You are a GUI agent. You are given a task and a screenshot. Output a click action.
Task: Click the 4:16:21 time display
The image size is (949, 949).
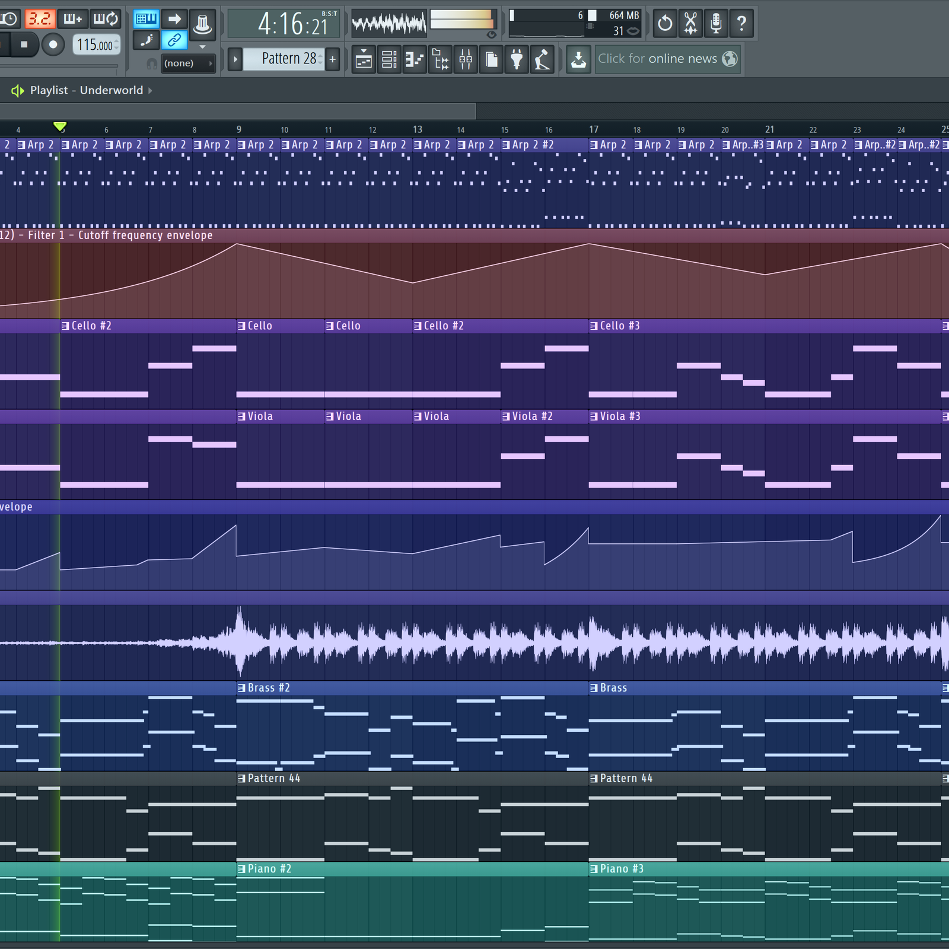284,24
